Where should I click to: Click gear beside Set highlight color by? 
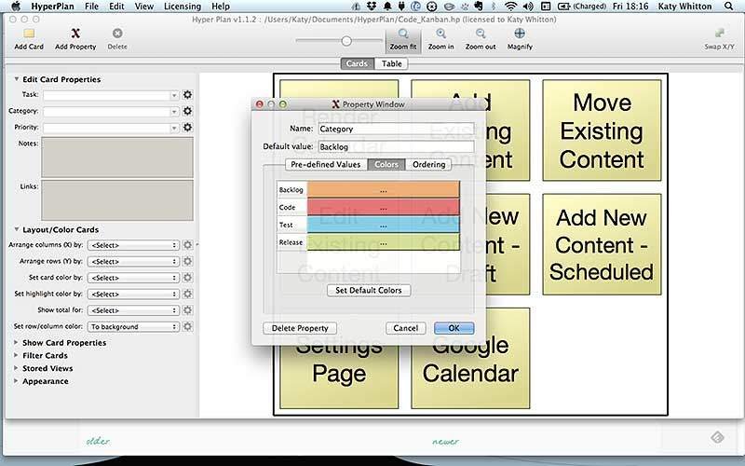coord(188,294)
